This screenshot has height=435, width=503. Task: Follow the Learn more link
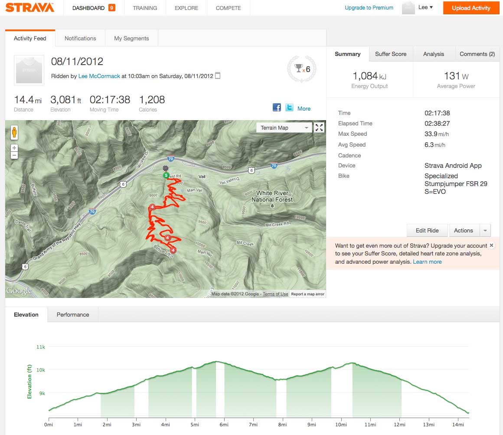coord(427,262)
